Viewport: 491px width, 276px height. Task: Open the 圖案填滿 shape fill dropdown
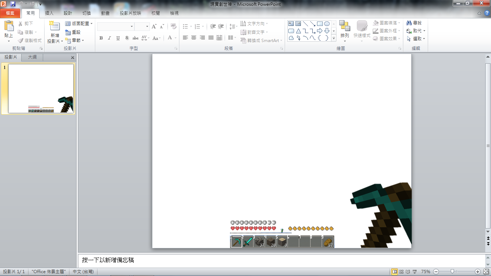(x=399, y=23)
